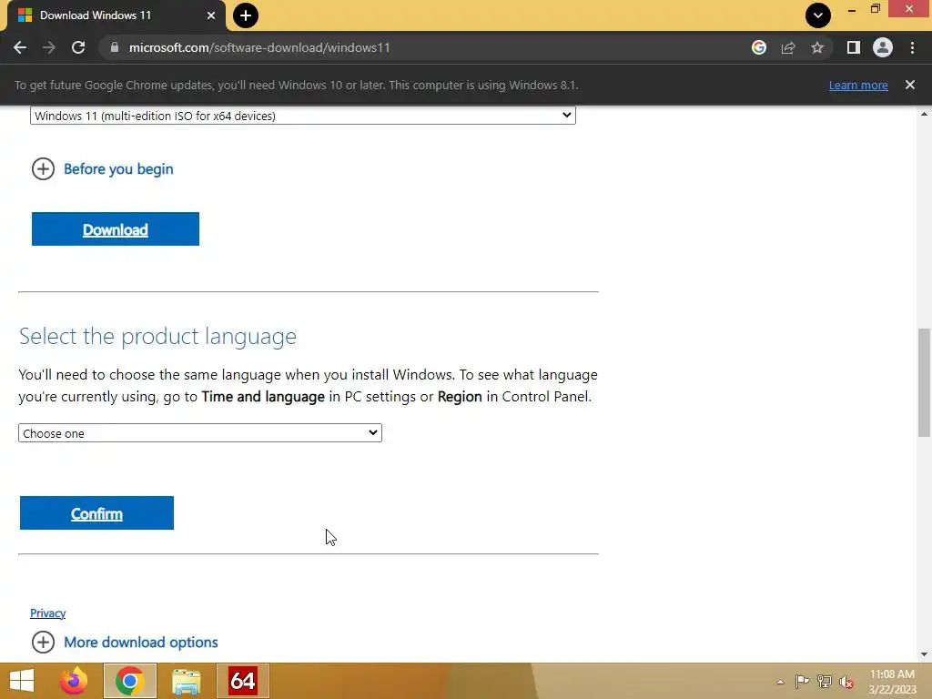The height and width of the screenshot is (699, 932).
Task: Click the page vertical scrollbar thumb
Action: coord(924,383)
